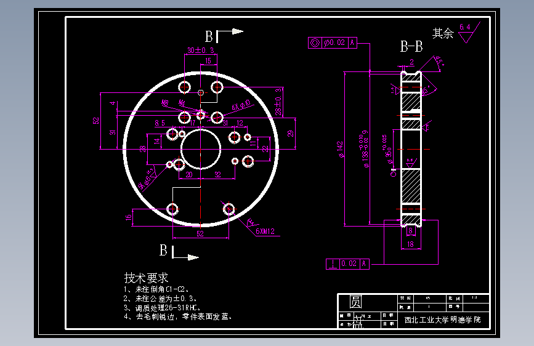Image resolution: width=534 pixels, height=346 pixels.
Task: Select the "φ142" diameter dimension
Action: pos(340,150)
